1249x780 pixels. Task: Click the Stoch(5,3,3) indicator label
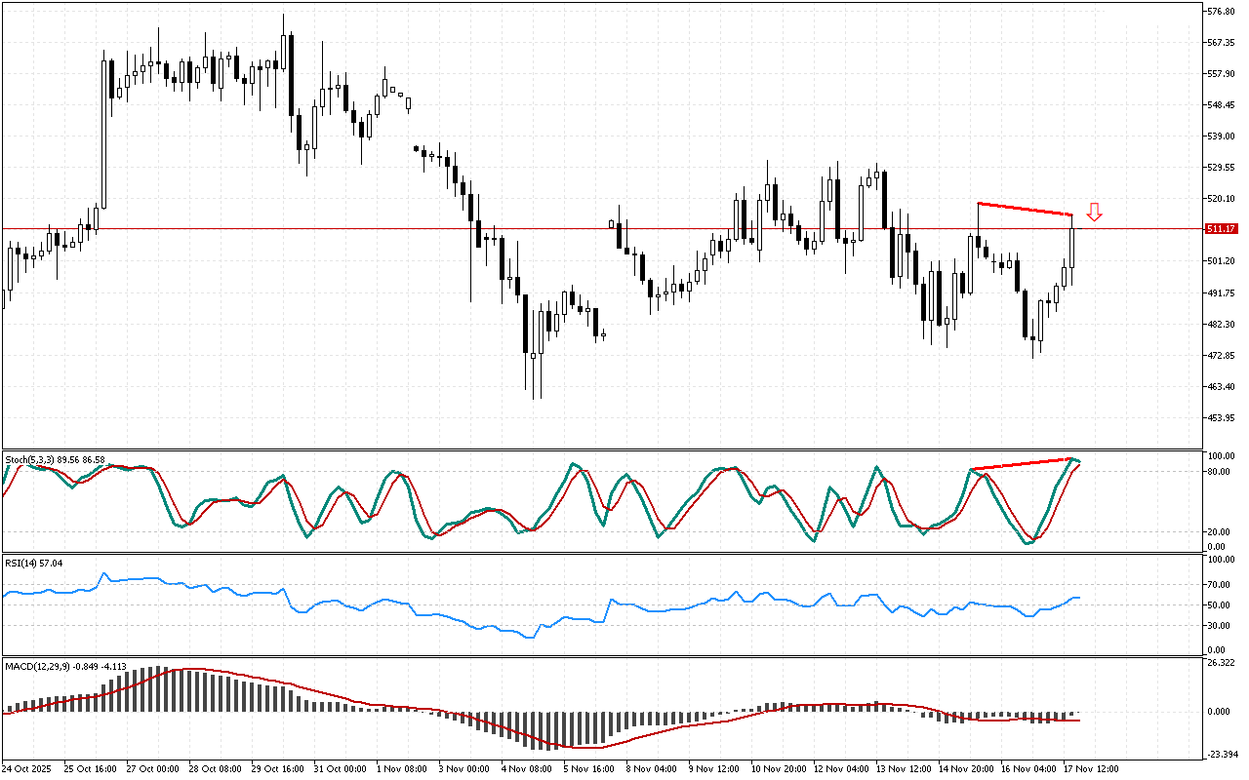pyautogui.click(x=55, y=458)
